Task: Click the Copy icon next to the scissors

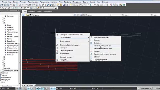Action: [x=98, y=5]
